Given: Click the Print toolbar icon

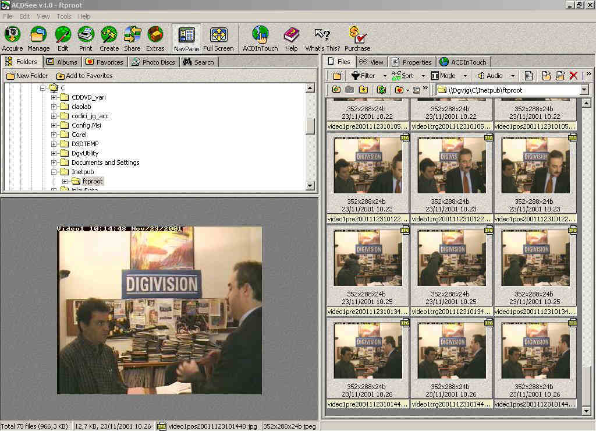Looking at the screenshot, I should [x=86, y=38].
